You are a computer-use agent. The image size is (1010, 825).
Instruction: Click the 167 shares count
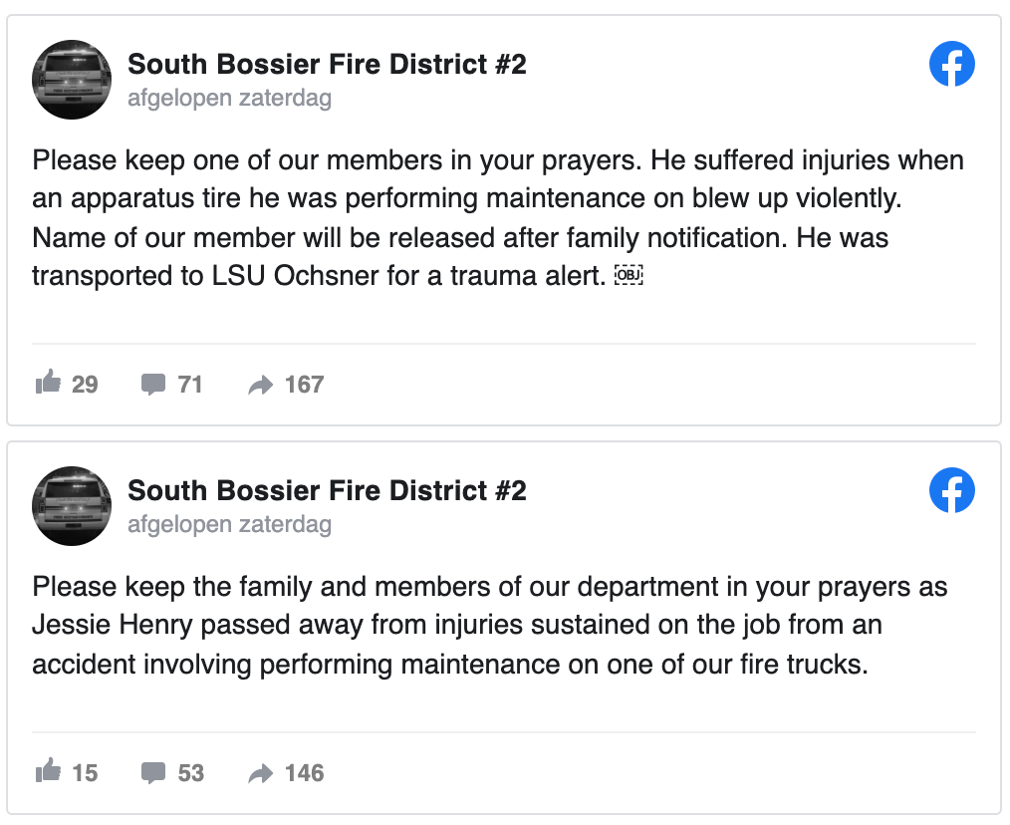coord(304,385)
